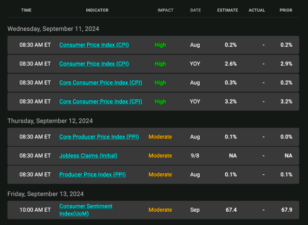This screenshot has width=308, height=225.
Task: Open the Consumer Price Index (CPI) Aug link
Action: click(94, 45)
